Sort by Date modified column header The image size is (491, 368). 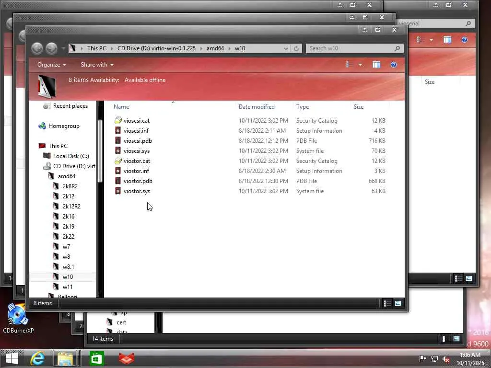pyautogui.click(x=265, y=107)
